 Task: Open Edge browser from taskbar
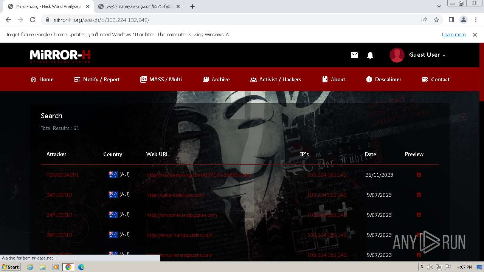click(x=81, y=267)
